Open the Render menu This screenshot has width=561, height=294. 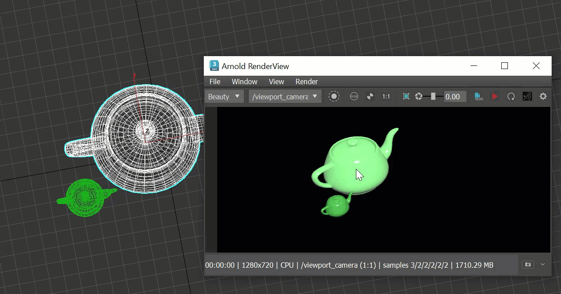[x=307, y=82]
